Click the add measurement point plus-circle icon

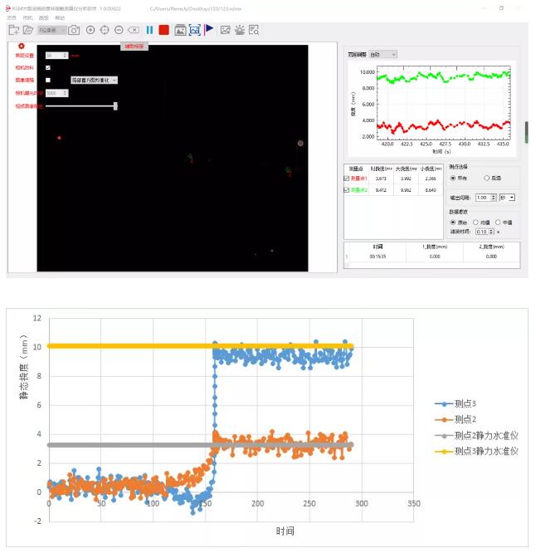90,30
